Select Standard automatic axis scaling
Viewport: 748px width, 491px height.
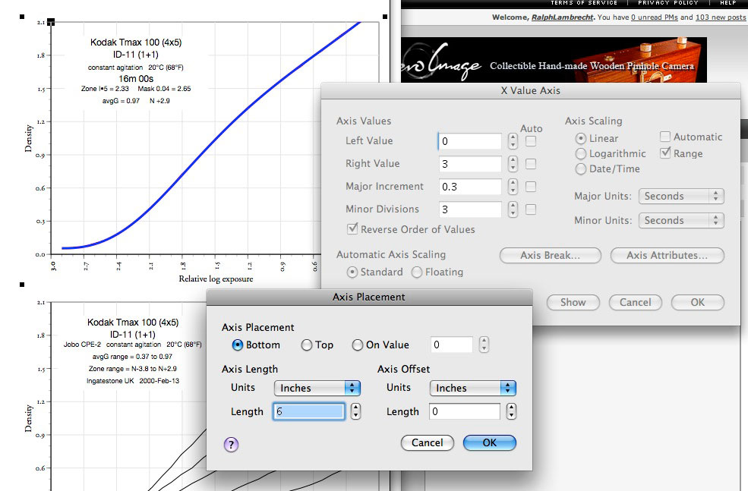352,272
